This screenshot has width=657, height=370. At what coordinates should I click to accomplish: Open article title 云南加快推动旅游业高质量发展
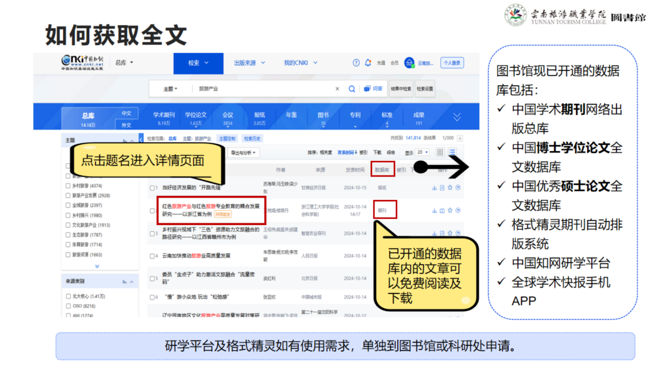click(196, 256)
